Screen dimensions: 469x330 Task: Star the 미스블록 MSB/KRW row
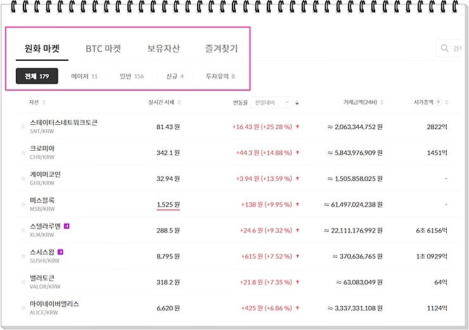(23, 205)
